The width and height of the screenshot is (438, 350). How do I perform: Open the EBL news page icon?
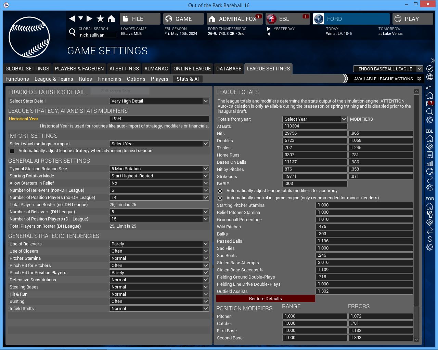coord(430,155)
